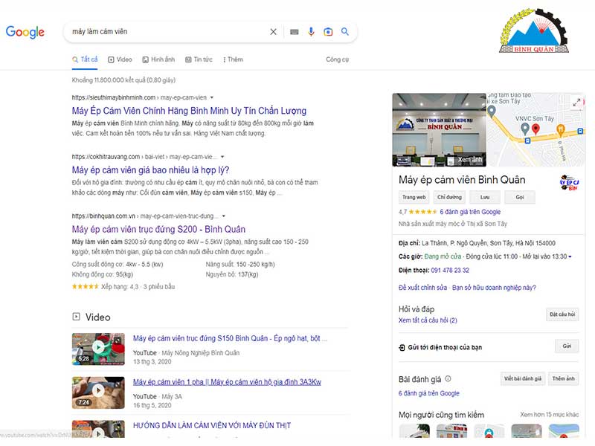Click rating text Xếp hạng: 4,3 · 3 phiếu bầu
This screenshot has height=446, width=595.
(x=138, y=287)
